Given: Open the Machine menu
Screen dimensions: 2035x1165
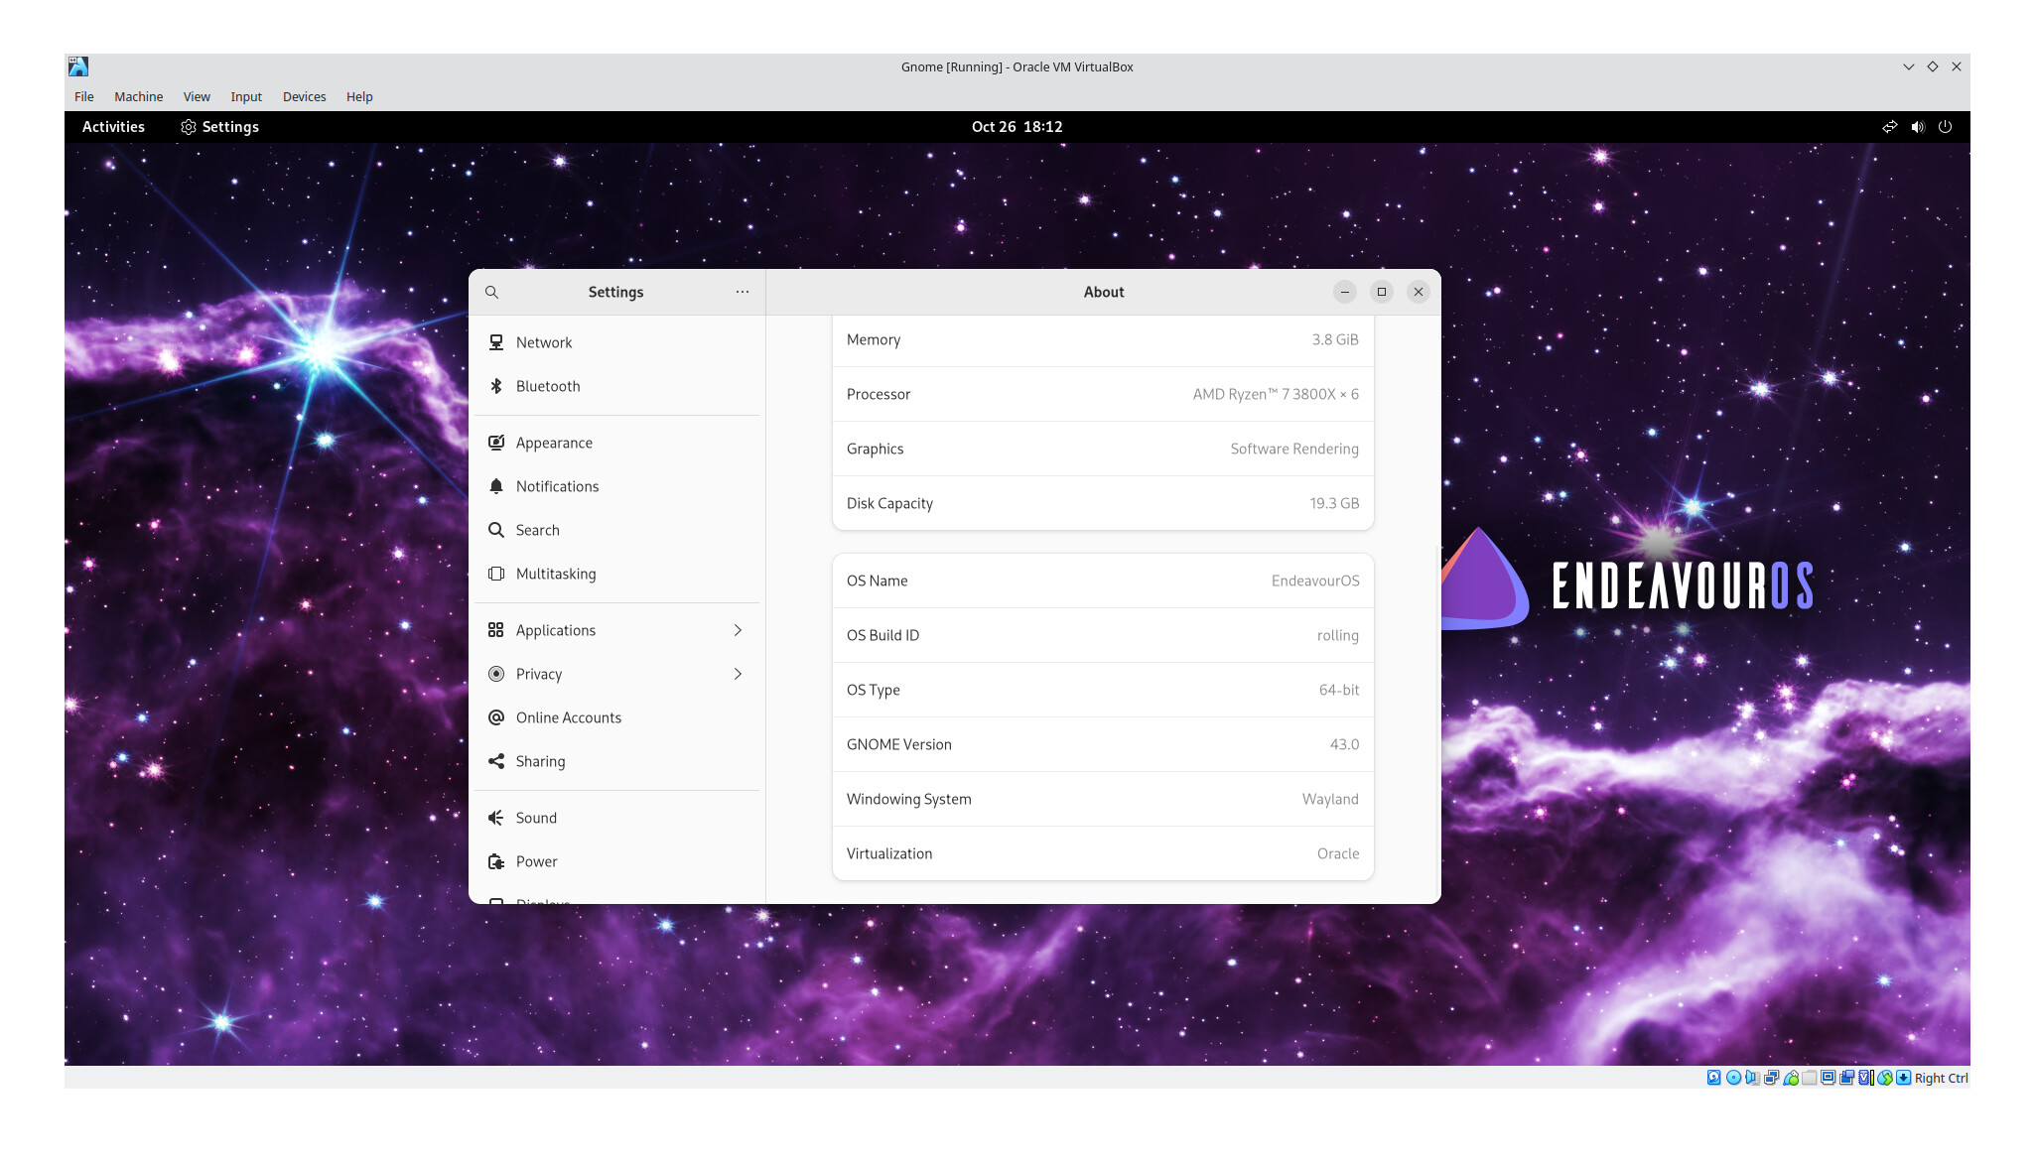Looking at the screenshot, I should point(139,97).
